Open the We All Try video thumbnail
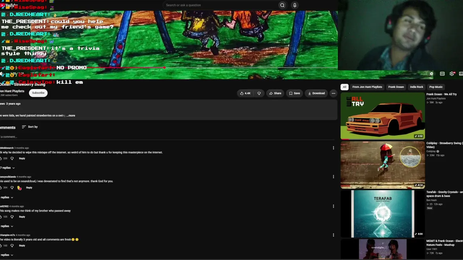The height and width of the screenshot is (260, 463). coord(383,116)
